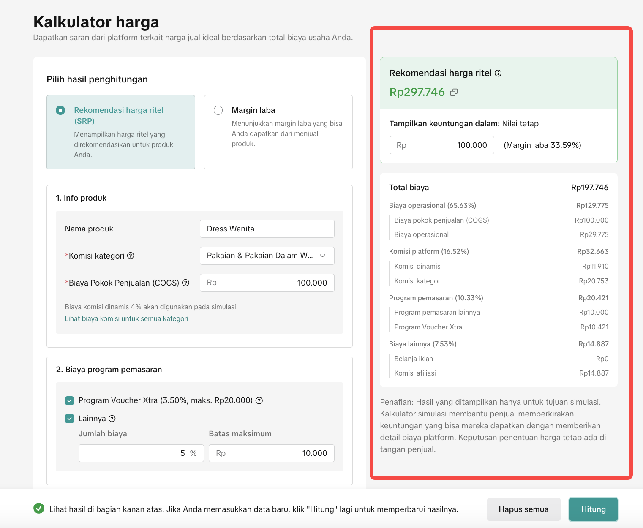This screenshot has height=528, width=643.
Task: Copy the recommended price Rp297.746
Action: click(x=454, y=92)
